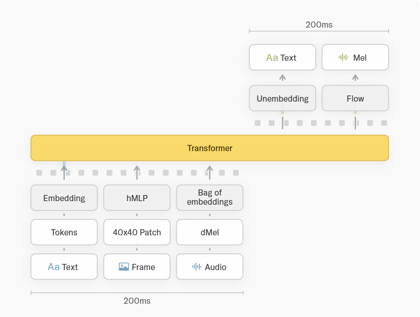Click the blue waveform icon beside Audio
The height and width of the screenshot is (317, 420).
[x=197, y=266]
